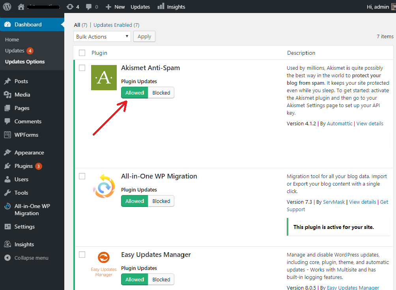Check the All-in-One WP Migration row checkbox
The height and width of the screenshot is (290, 396).
click(82, 176)
